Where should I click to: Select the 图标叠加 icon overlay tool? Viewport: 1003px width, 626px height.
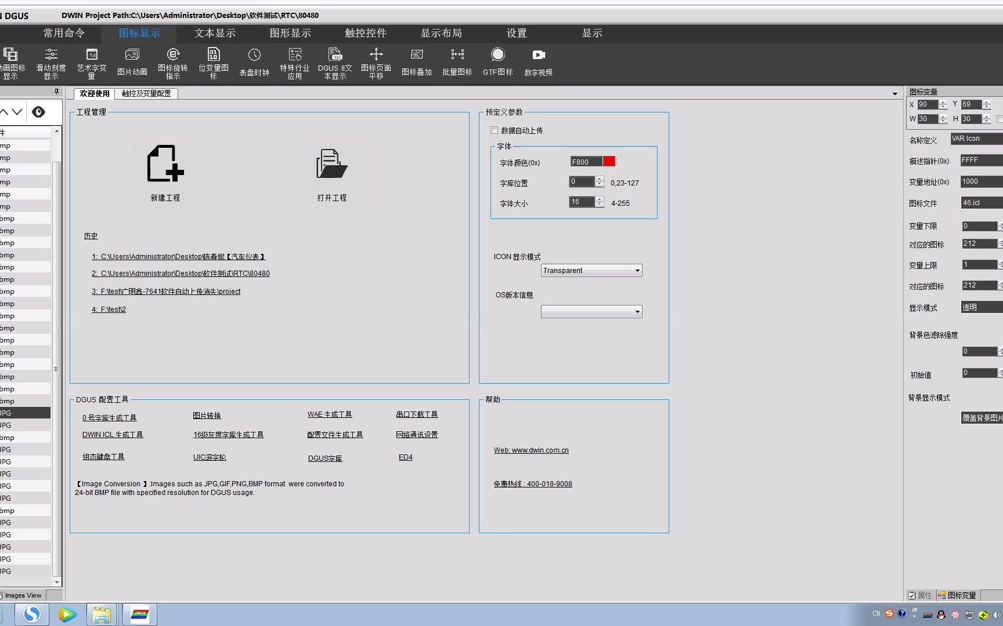point(417,63)
